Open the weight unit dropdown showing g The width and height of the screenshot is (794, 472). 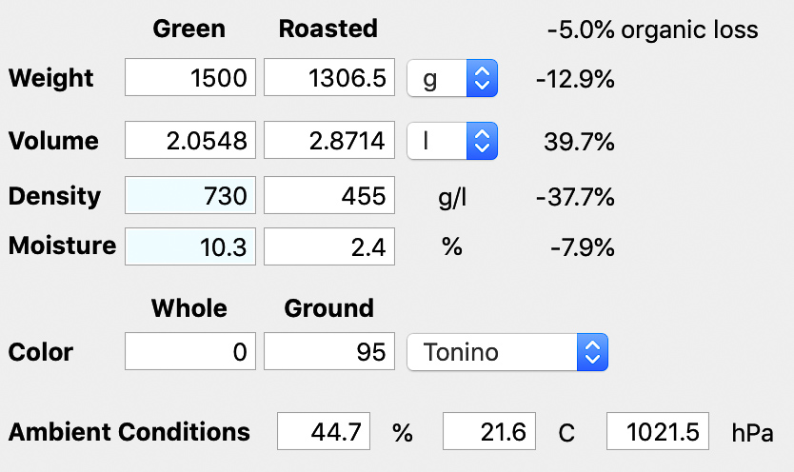[x=452, y=78]
